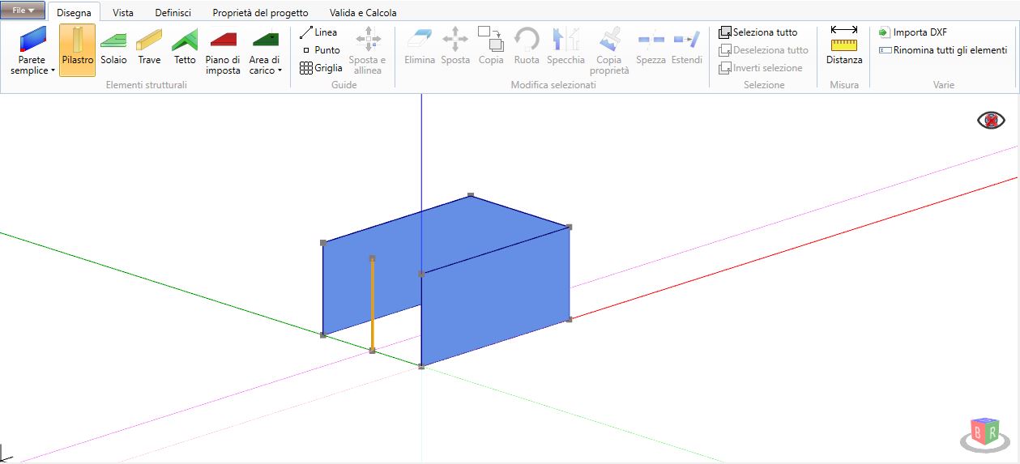Click Inverti selezione
The width and height of the screenshot is (1020, 464).
[760, 68]
